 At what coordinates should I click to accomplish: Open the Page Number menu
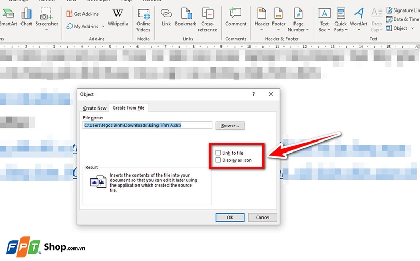298,20
